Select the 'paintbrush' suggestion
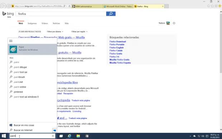The width and height of the screenshot is (222, 139). (19, 77)
